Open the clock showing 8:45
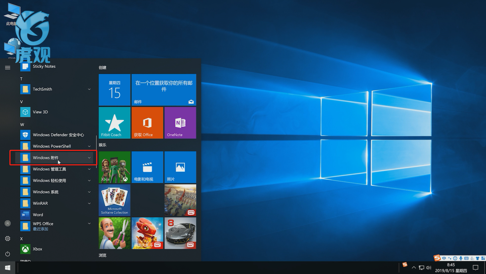This screenshot has height=274, width=486. [x=451, y=268]
